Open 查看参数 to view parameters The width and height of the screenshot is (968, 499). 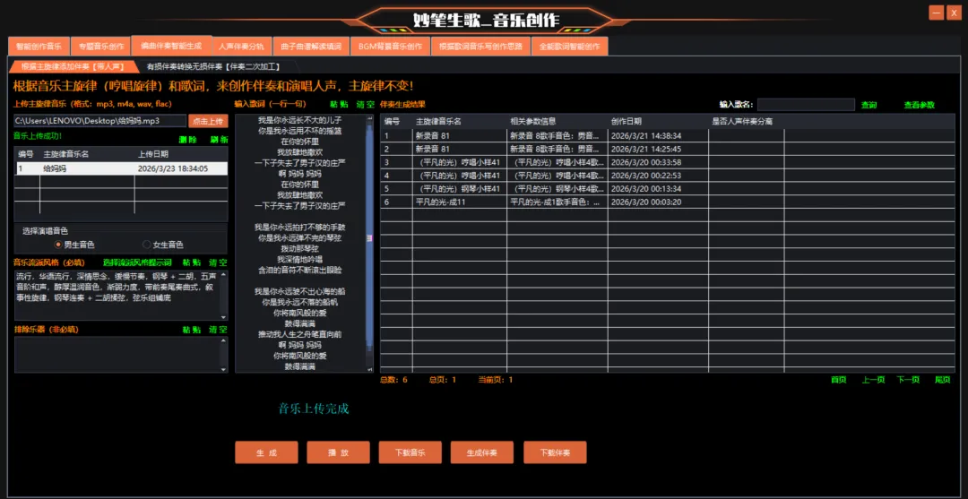point(920,105)
